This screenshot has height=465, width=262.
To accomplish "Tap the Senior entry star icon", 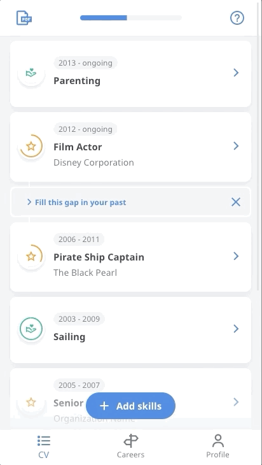I will click(31, 403).
